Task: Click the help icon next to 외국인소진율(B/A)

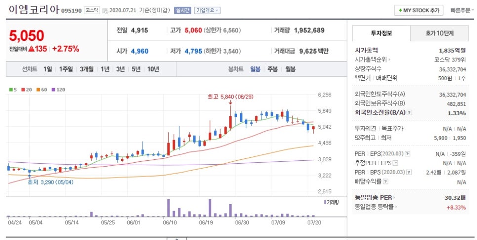Action: (409, 113)
